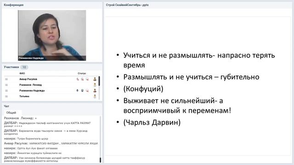Click the Статус column header
Screen dimensions: 294x165
(x=82, y=73)
